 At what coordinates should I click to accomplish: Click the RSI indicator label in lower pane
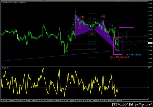point(5,68)
